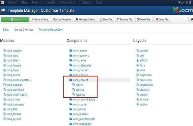The height and width of the screenshot is (126, 193).
Task: Open the Content menu
Action: point(50,2)
